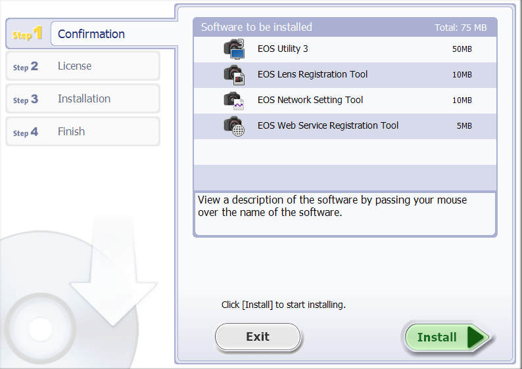
Task: Select the Step 2 License tab
Action: tap(82, 66)
